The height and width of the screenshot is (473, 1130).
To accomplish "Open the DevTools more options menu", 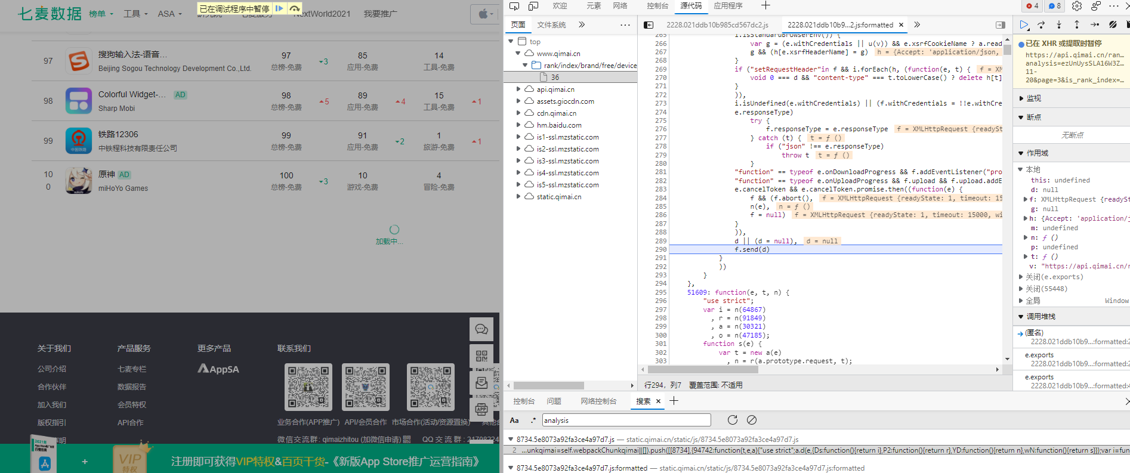I will point(1114,6).
